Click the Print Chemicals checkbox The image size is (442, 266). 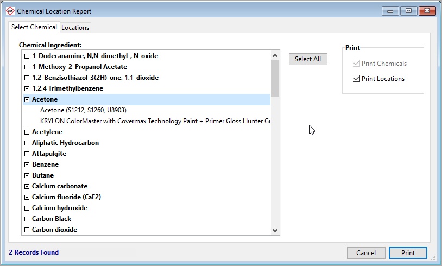click(357, 64)
